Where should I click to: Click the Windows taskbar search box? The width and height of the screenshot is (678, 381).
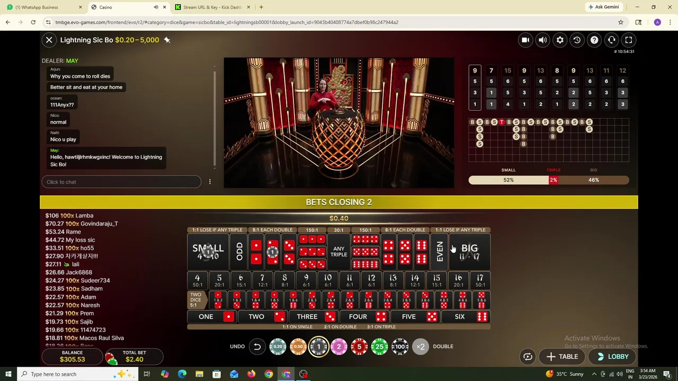coord(76,374)
